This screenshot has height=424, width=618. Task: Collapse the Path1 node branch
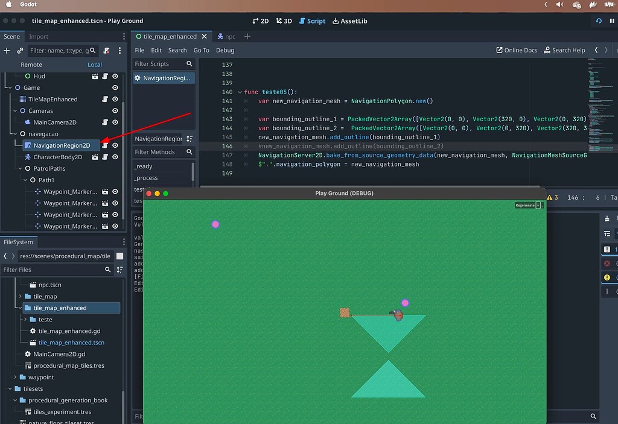point(25,180)
